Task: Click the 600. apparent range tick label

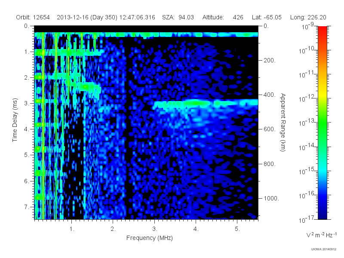Action: click(x=270, y=129)
